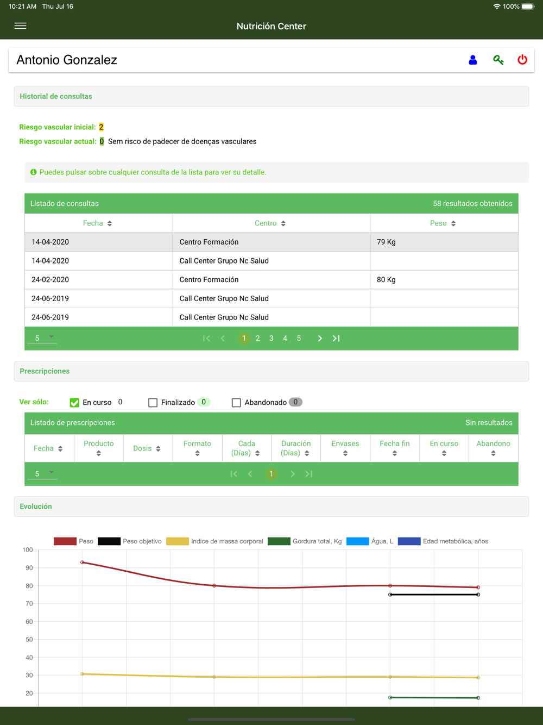Open rows-per-page dropdown in prescripciones list
Image resolution: width=543 pixels, height=725 pixels.
coord(43,474)
